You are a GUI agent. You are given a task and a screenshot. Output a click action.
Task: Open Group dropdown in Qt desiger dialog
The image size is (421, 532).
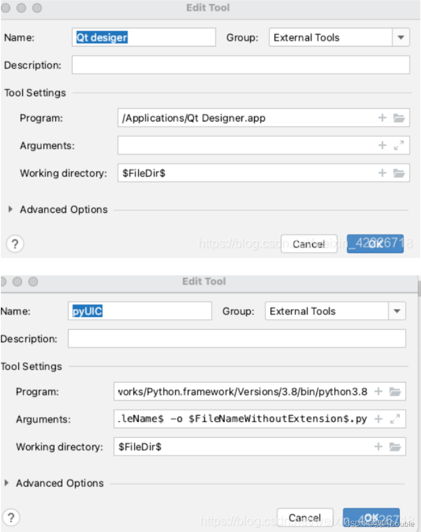coord(400,37)
